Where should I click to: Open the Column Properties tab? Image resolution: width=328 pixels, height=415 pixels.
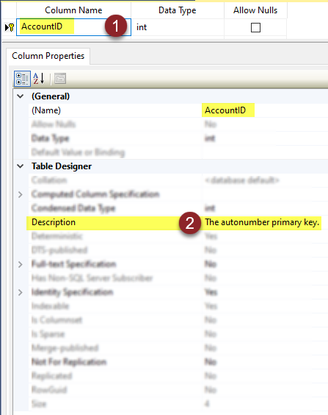point(48,56)
